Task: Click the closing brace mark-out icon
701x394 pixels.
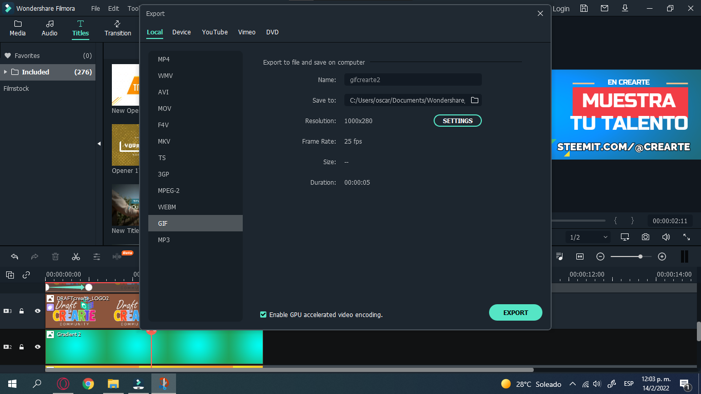Action: point(632,221)
